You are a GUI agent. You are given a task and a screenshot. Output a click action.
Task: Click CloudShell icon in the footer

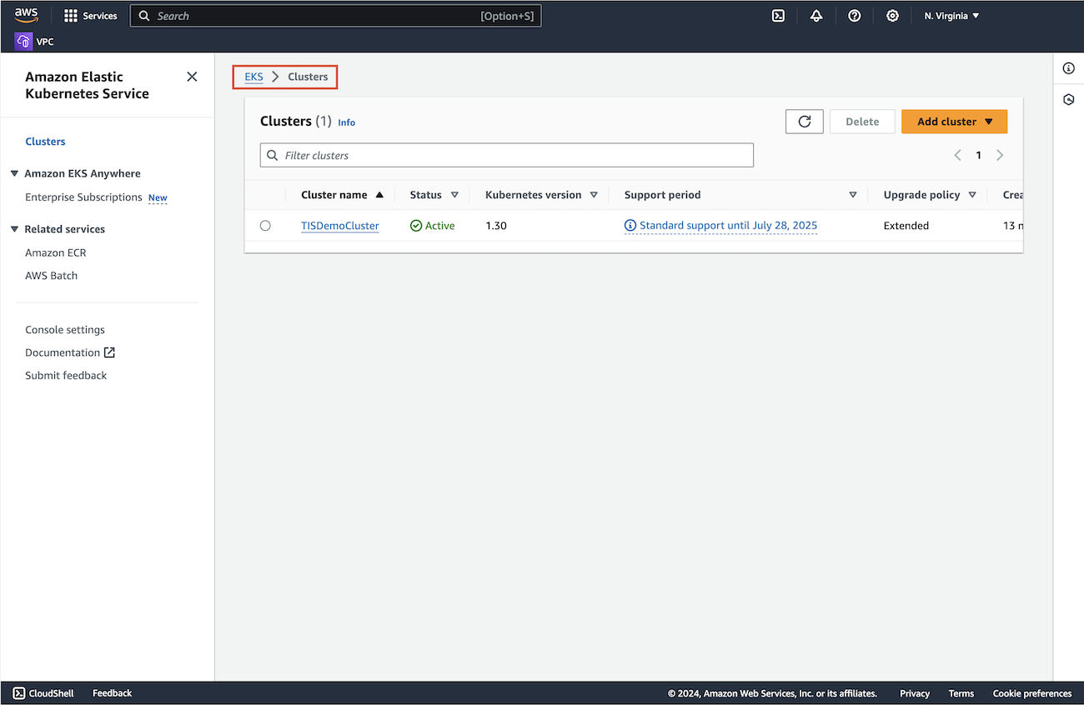tap(19, 693)
